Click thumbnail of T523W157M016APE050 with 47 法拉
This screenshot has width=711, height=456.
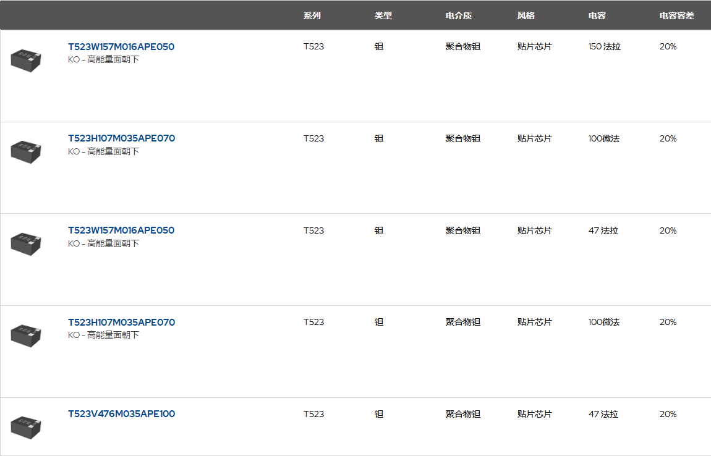click(26, 243)
